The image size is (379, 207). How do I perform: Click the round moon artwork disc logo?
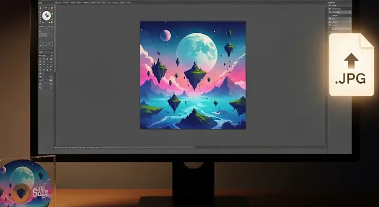click(x=25, y=183)
